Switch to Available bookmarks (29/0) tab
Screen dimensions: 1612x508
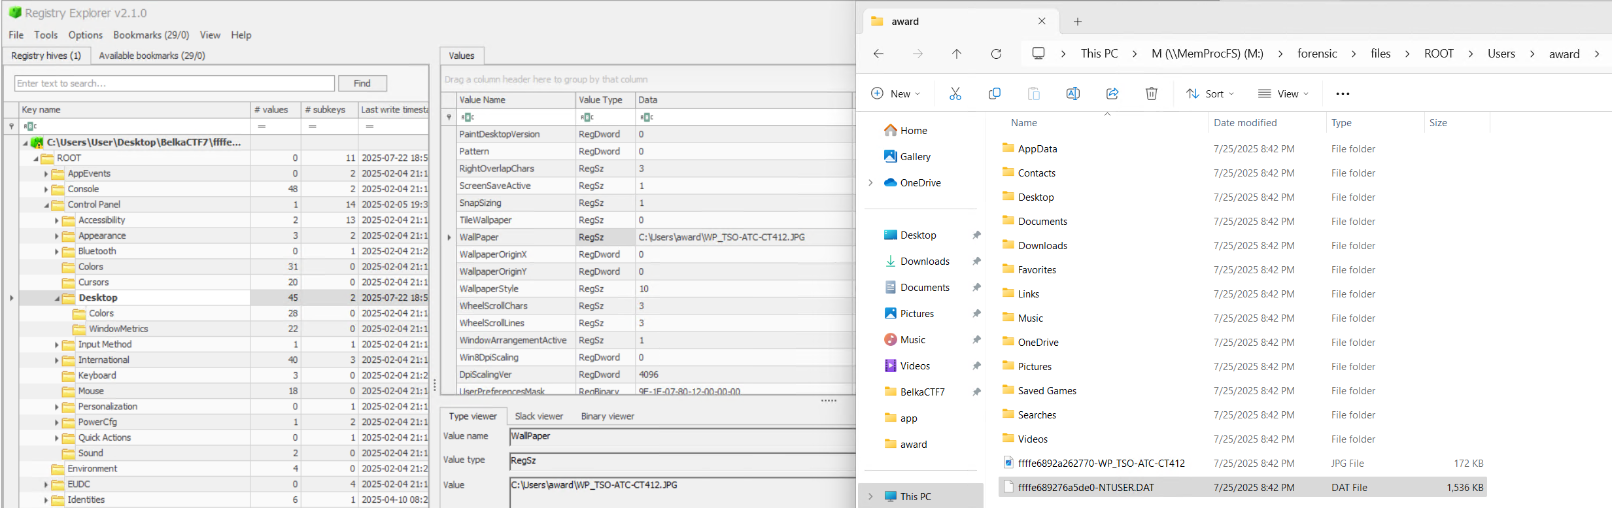tap(152, 56)
